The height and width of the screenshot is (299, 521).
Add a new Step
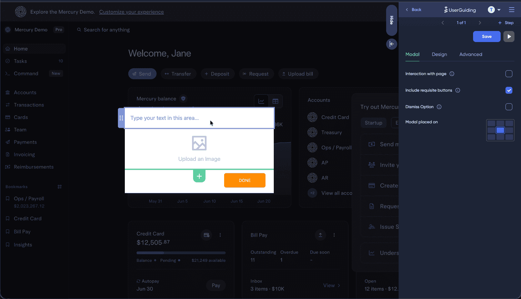click(506, 23)
